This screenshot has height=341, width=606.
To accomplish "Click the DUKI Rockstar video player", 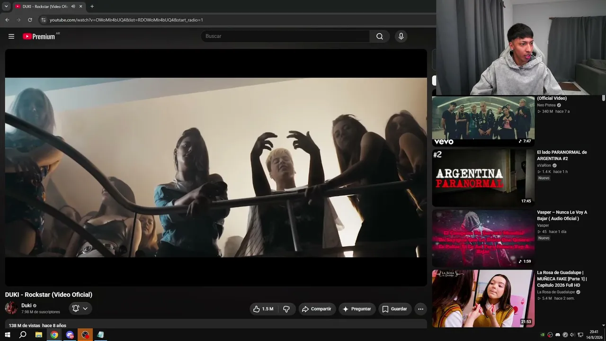I will click(216, 168).
